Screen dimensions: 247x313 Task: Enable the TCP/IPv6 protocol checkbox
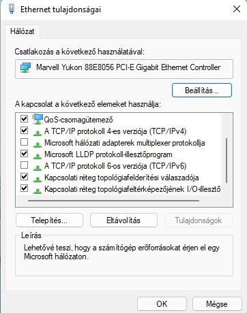tap(24, 165)
